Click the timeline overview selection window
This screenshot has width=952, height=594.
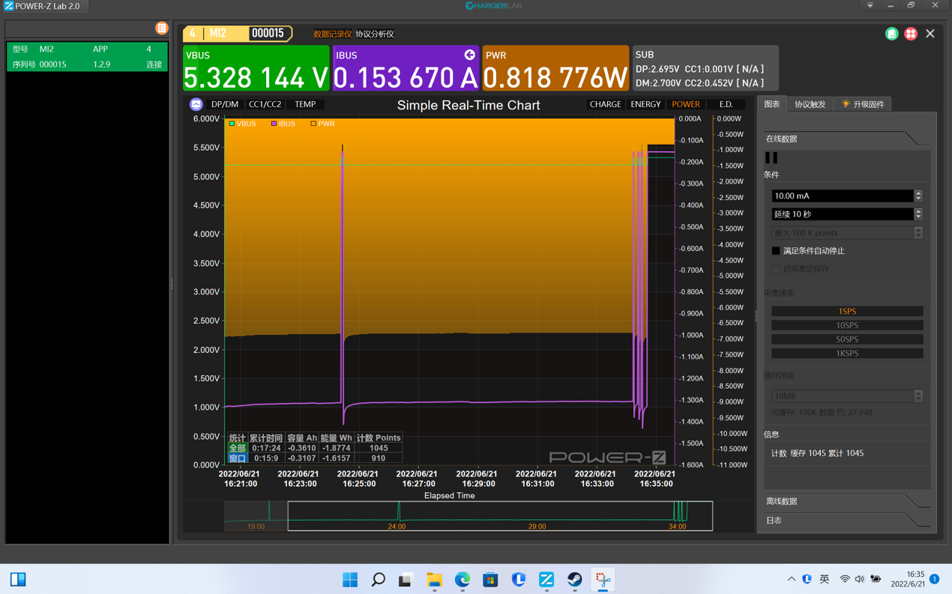pos(500,516)
